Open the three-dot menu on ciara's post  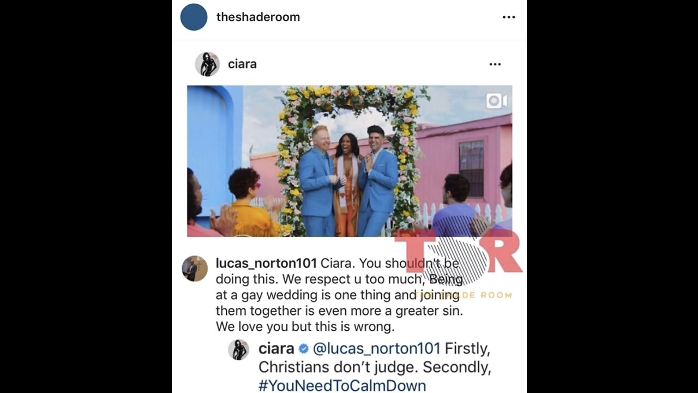495,64
